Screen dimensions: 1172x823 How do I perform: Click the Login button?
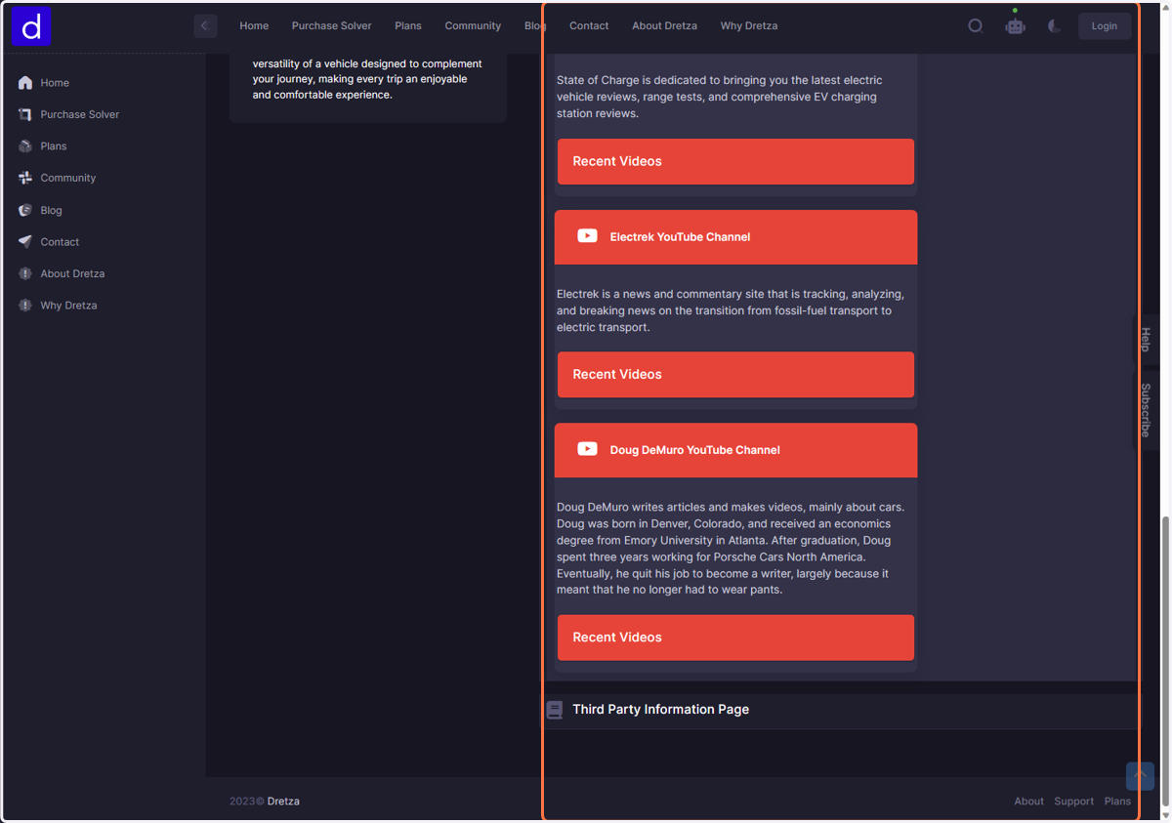tap(1105, 26)
